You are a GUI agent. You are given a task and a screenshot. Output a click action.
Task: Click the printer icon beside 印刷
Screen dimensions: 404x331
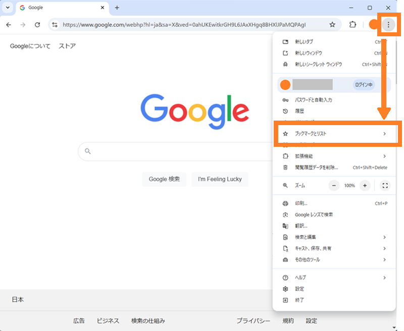(x=285, y=203)
